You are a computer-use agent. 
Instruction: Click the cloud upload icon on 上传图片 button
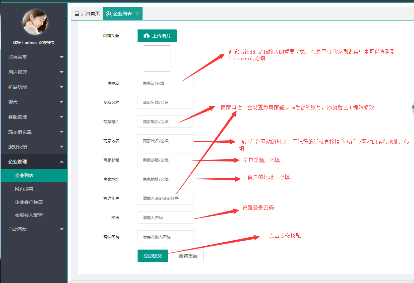tap(147, 35)
